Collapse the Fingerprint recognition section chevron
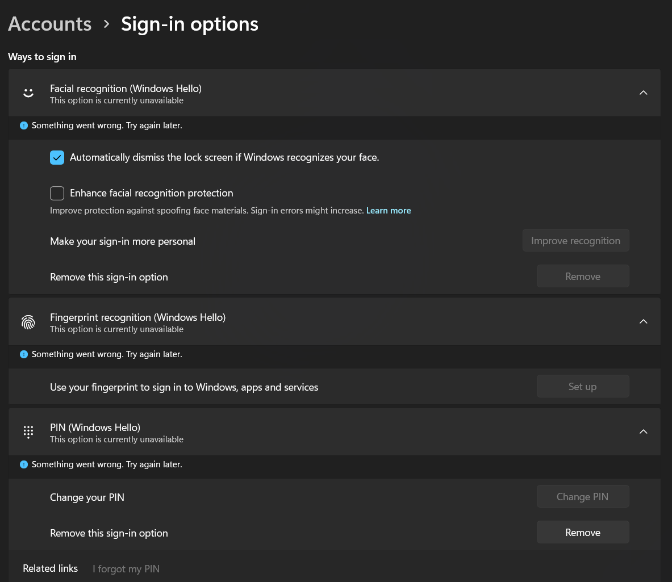Image resolution: width=672 pixels, height=582 pixels. click(x=643, y=322)
